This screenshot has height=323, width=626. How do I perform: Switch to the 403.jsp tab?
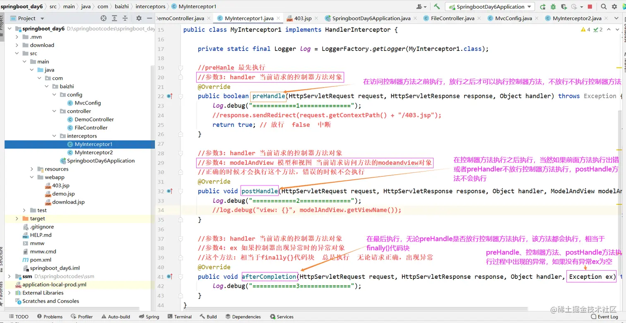(x=302, y=18)
